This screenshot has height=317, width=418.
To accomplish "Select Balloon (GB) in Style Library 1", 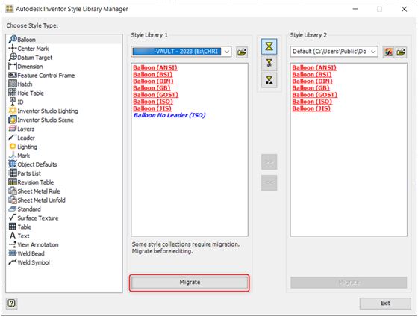I will point(152,88).
